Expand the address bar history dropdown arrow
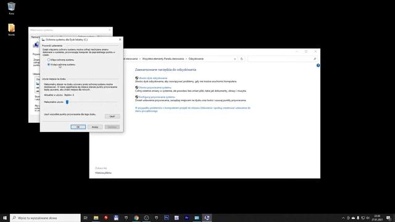The width and height of the screenshot is (395, 222). click(235, 59)
